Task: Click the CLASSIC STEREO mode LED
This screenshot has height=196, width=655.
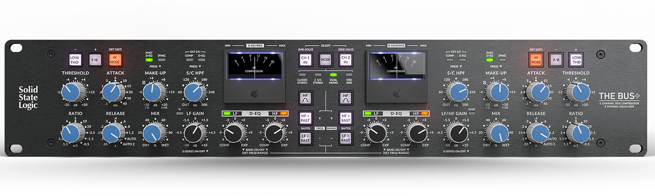Action: pyautogui.click(x=302, y=74)
